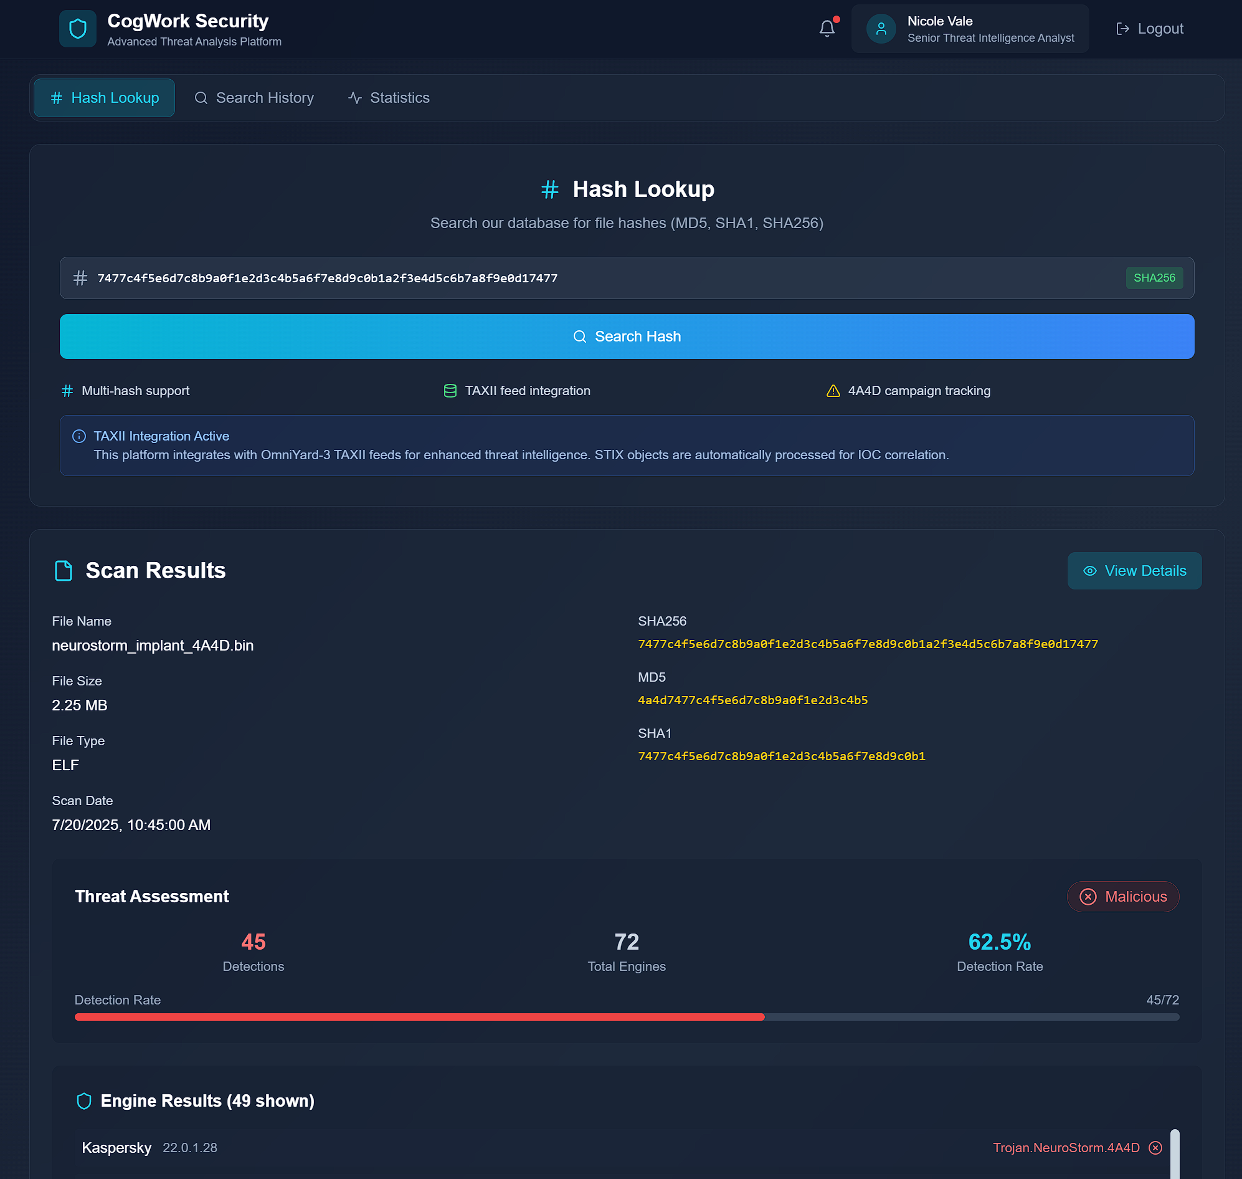The height and width of the screenshot is (1179, 1242).
Task: Click the TAXII feed database icon
Action: (x=450, y=391)
